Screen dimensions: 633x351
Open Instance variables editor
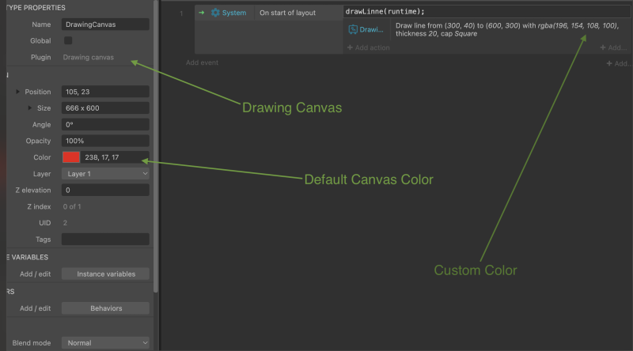pos(105,274)
